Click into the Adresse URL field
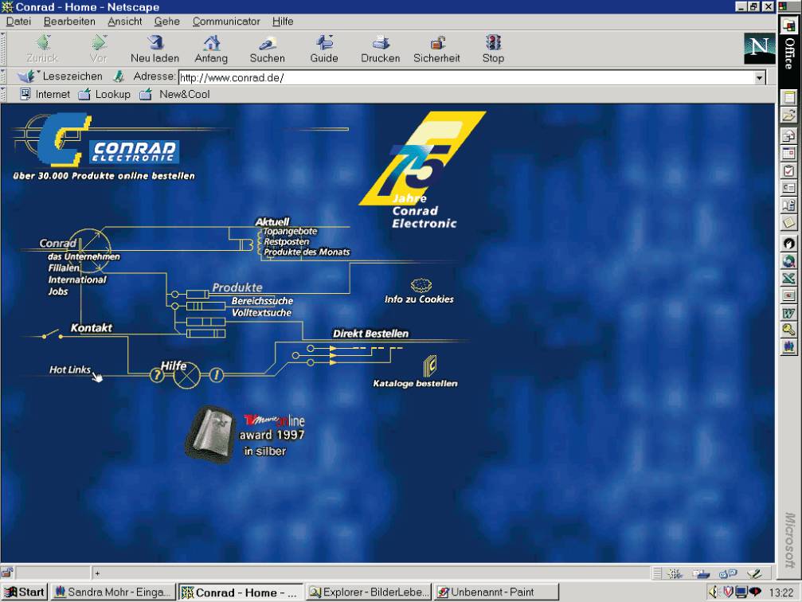The image size is (802, 602). 462,78
